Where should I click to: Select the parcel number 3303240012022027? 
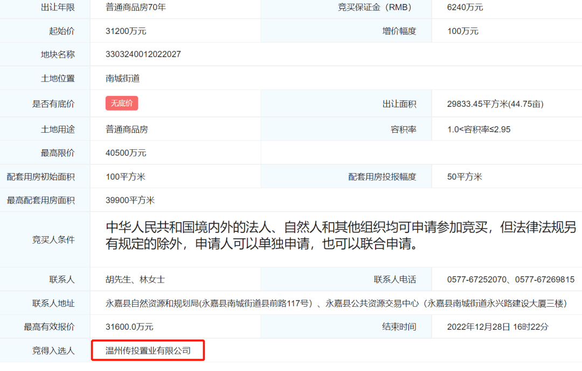[143, 54]
